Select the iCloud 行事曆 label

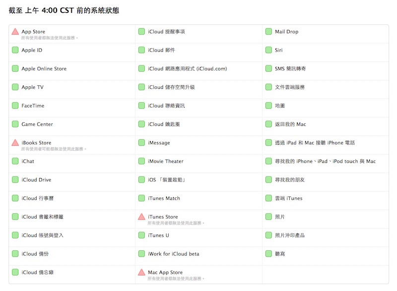pyautogui.click(x=38, y=198)
